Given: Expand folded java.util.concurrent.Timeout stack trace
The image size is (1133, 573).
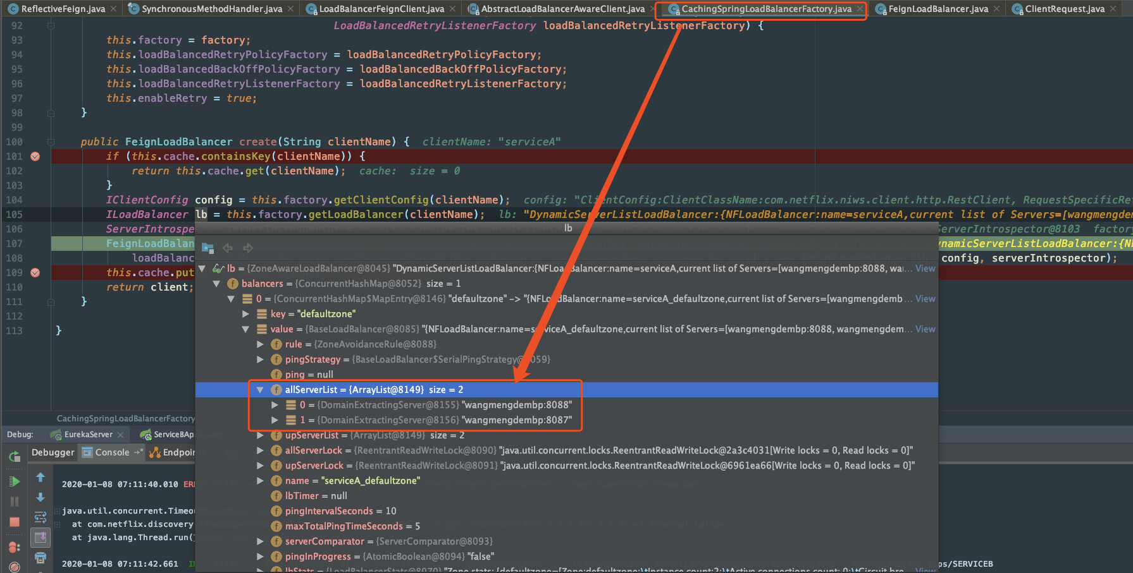Looking at the screenshot, I should point(57,511).
